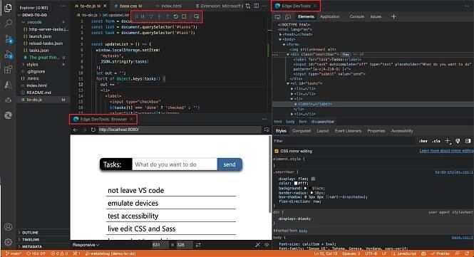The height and width of the screenshot is (257, 474).
Task: Click the screencast icon on the debug toolbar
Action: pyautogui.click(x=196, y=16)
